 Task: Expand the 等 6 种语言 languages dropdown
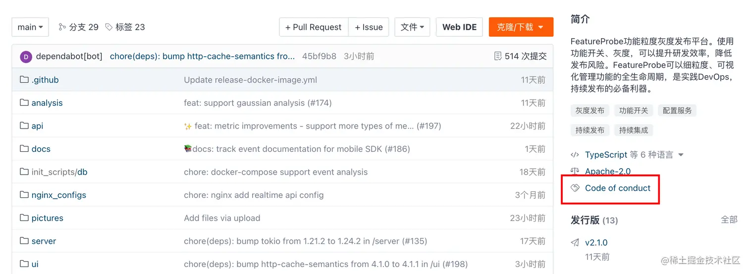[657, 155]
